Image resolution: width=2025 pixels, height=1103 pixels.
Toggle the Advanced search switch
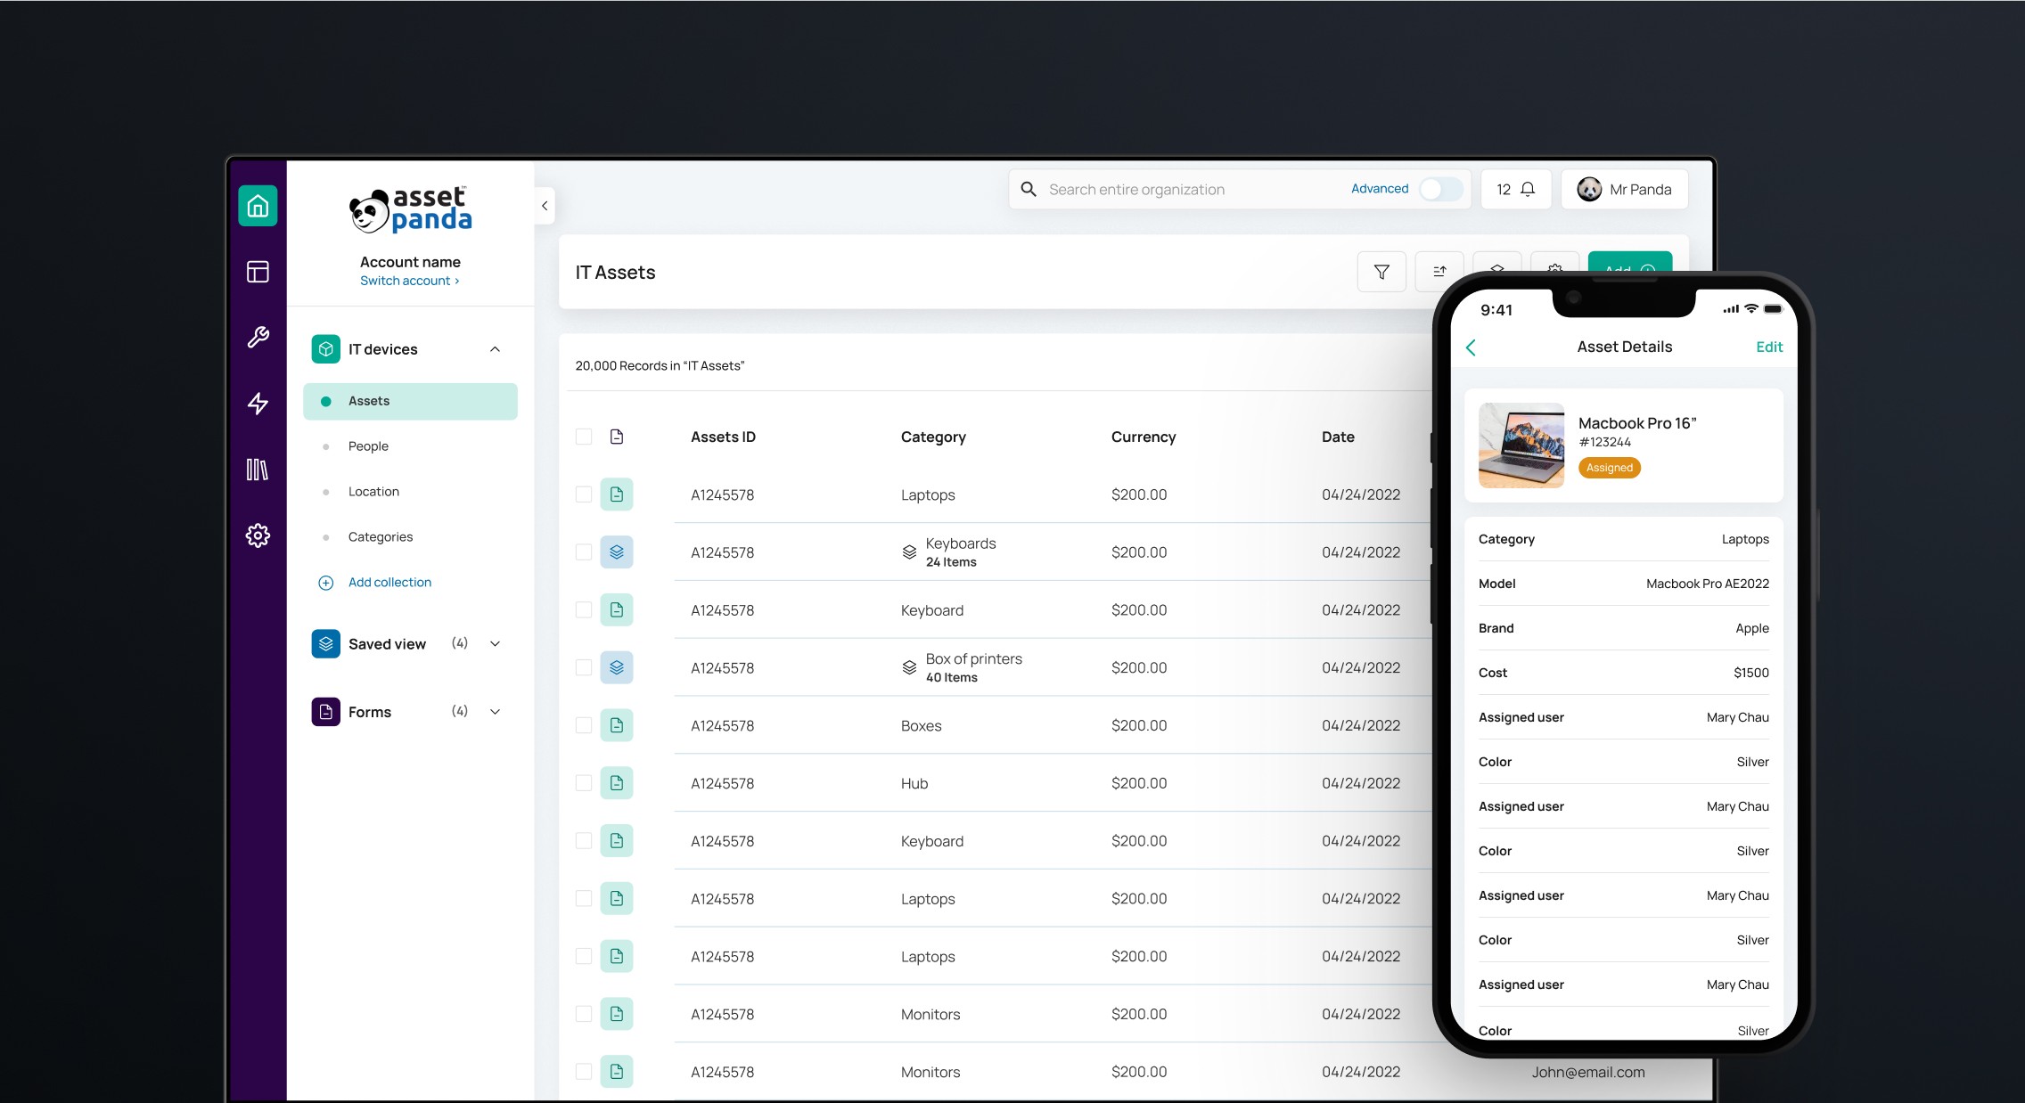1440,190
